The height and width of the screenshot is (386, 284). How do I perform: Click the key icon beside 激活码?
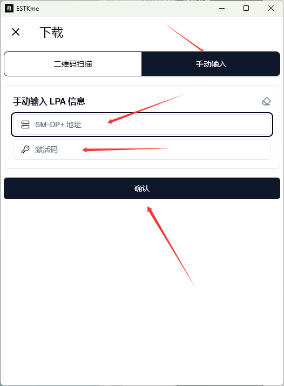(x=25, y=149)
